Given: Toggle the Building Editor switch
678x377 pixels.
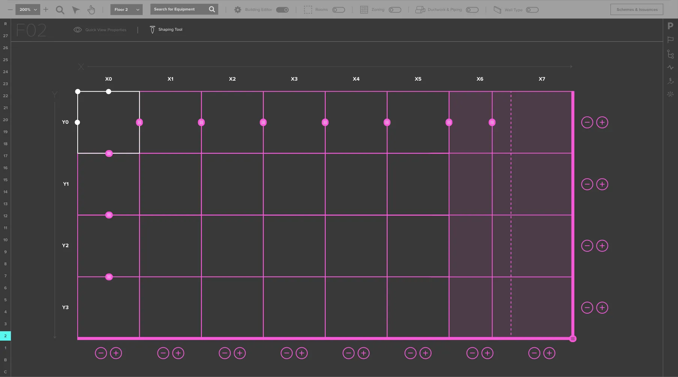Looking at the screenshot, I should click(283, 10).
